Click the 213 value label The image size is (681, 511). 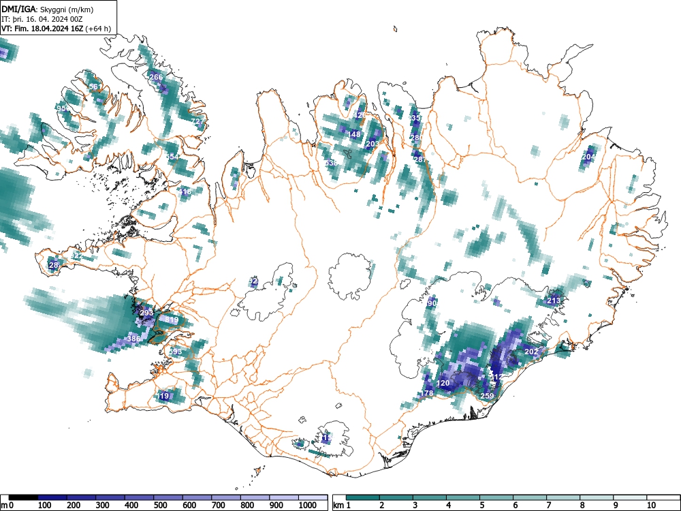pyautogui.click(x=553, y=300)
